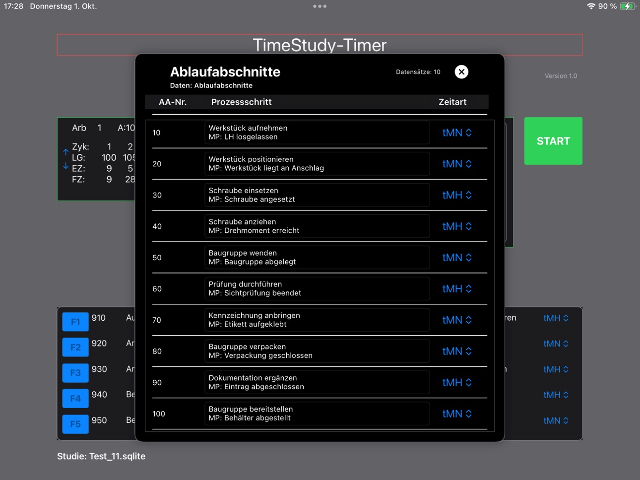The height and width of the screenshot is (480, 640).
Task: Select Zeitart for Schraube anziehen row
Action: [x=457, y=226]
